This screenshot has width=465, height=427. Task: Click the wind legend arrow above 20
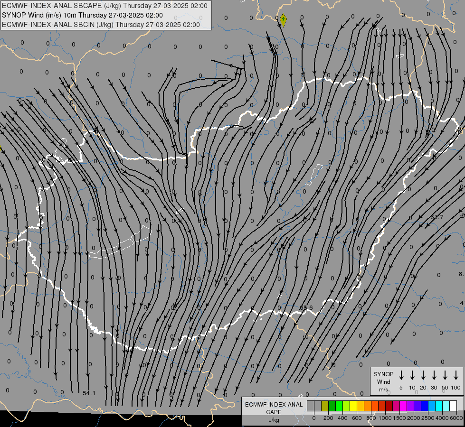pyautogui.click(x=423, y=375)
